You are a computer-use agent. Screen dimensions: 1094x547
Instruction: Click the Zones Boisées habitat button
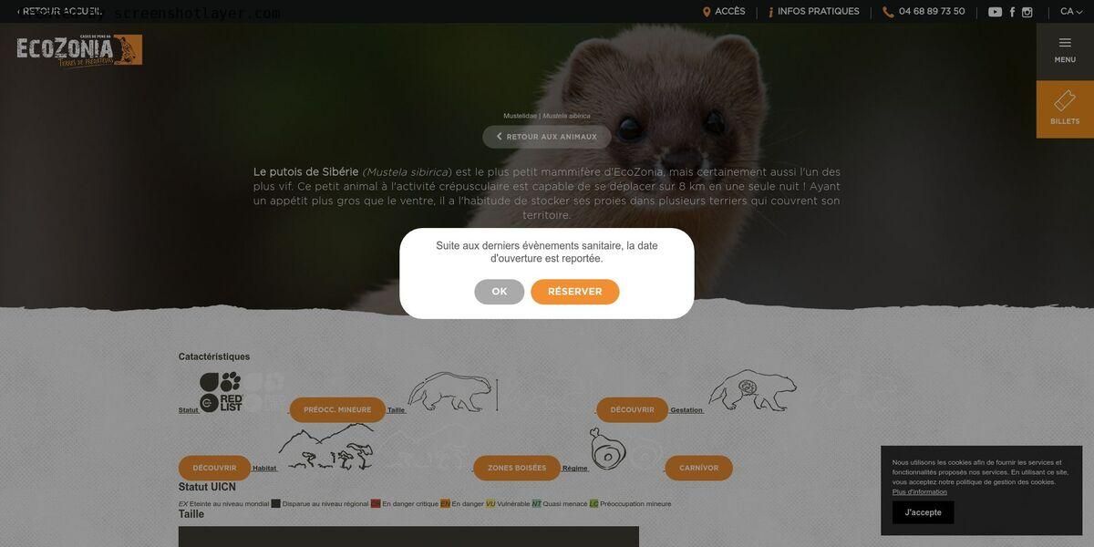[517, 469]
